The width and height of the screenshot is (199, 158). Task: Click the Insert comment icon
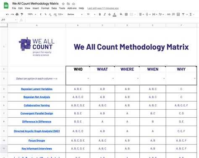coord(173,14)
